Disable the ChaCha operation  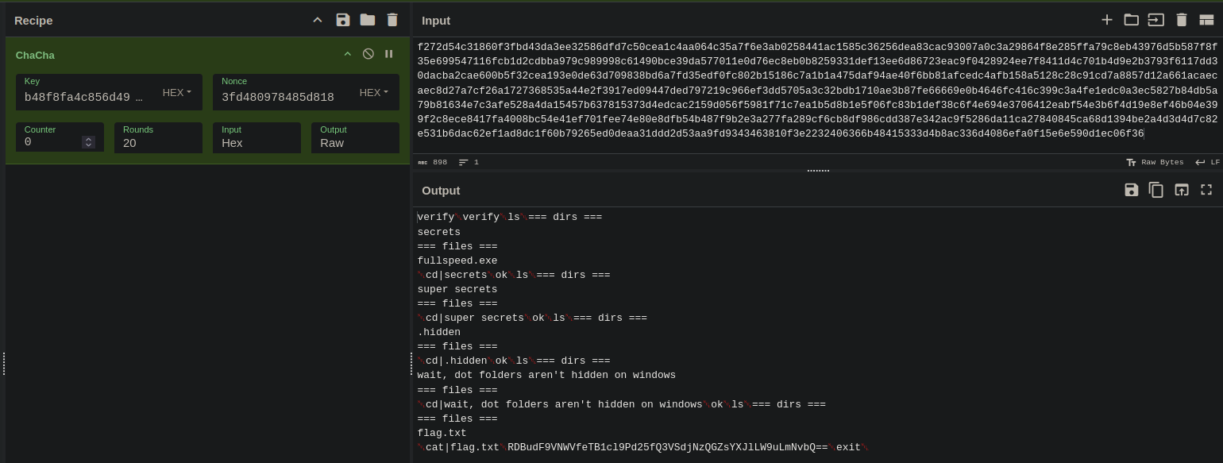coord(368,53)
